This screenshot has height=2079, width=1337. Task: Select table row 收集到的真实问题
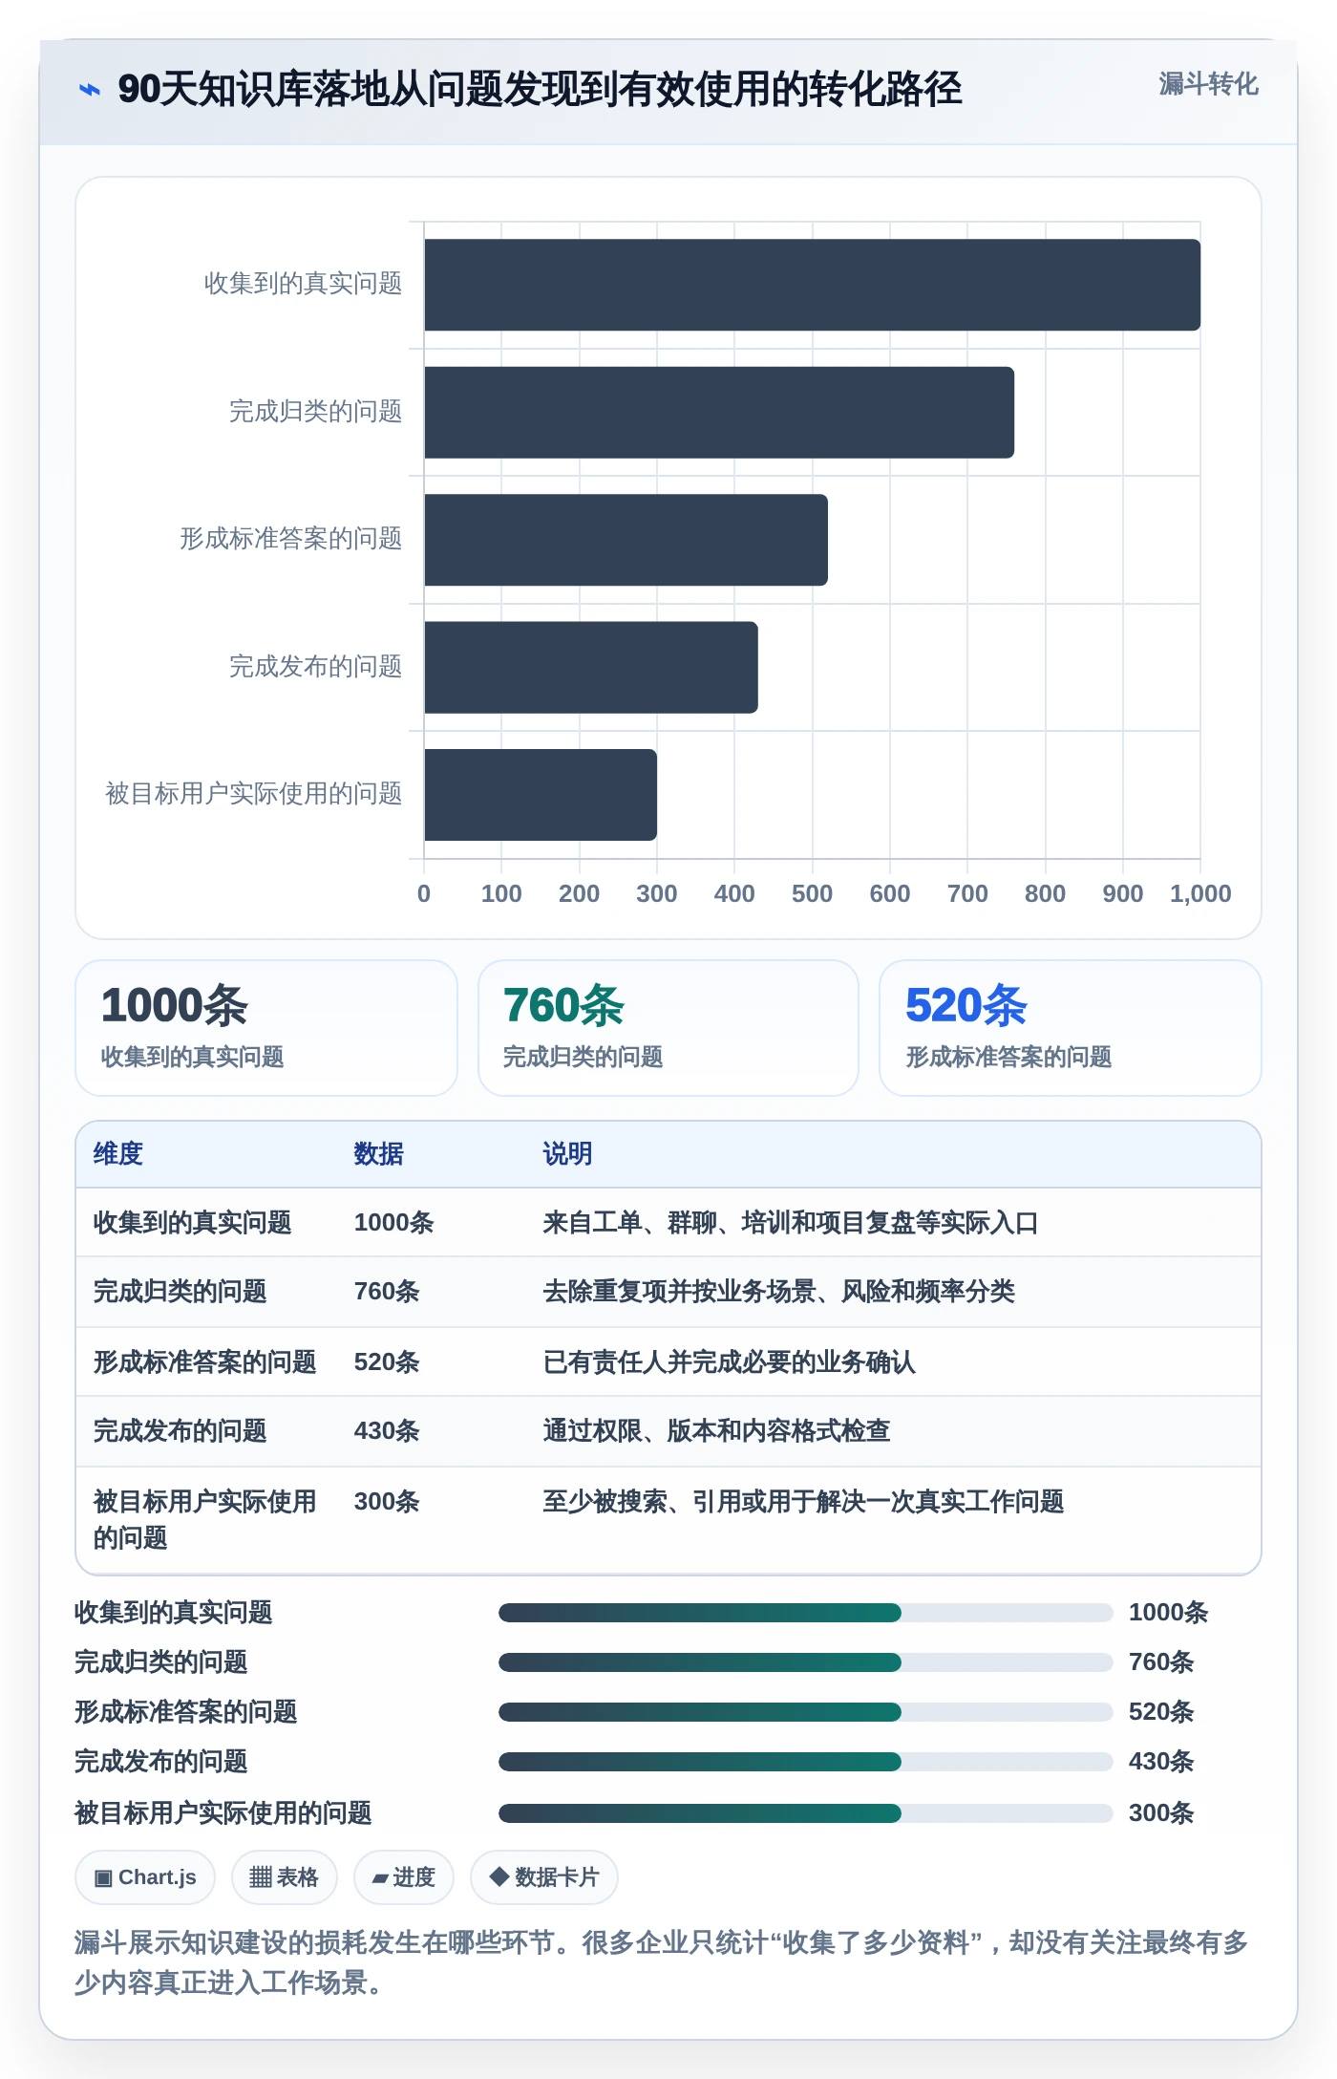(668, 1222)
